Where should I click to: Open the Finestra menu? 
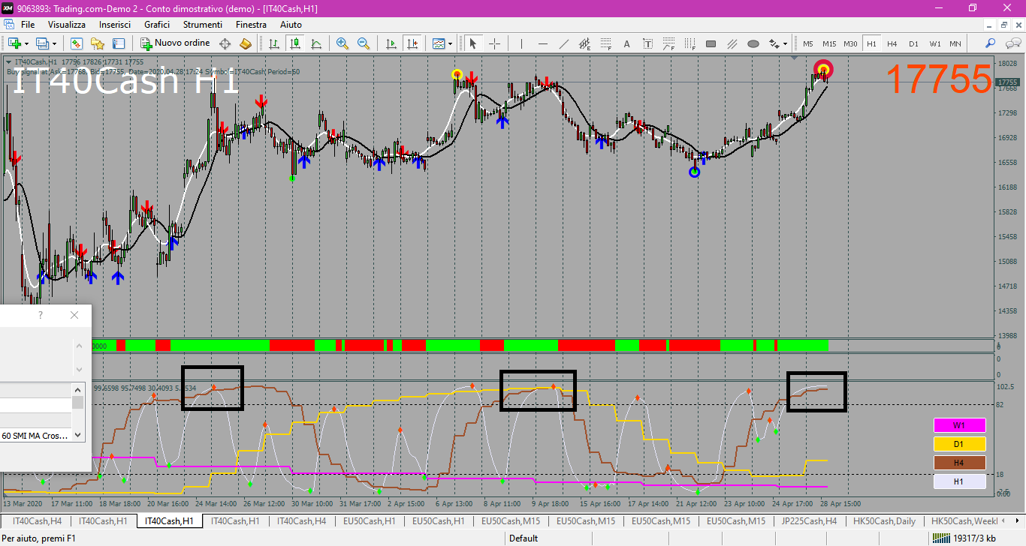[251, 25]
